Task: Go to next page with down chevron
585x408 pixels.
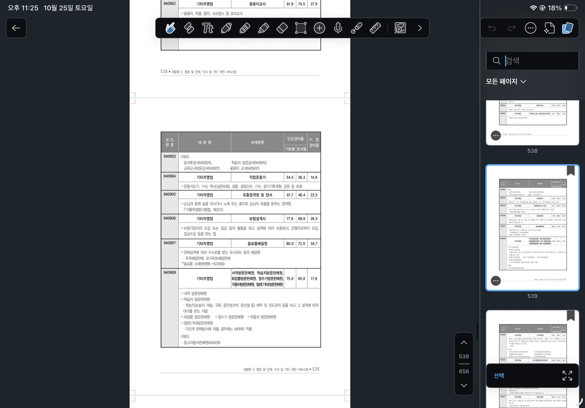Action: 464,385
